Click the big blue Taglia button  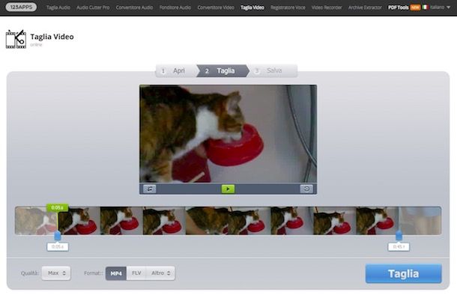pos(403,273)
